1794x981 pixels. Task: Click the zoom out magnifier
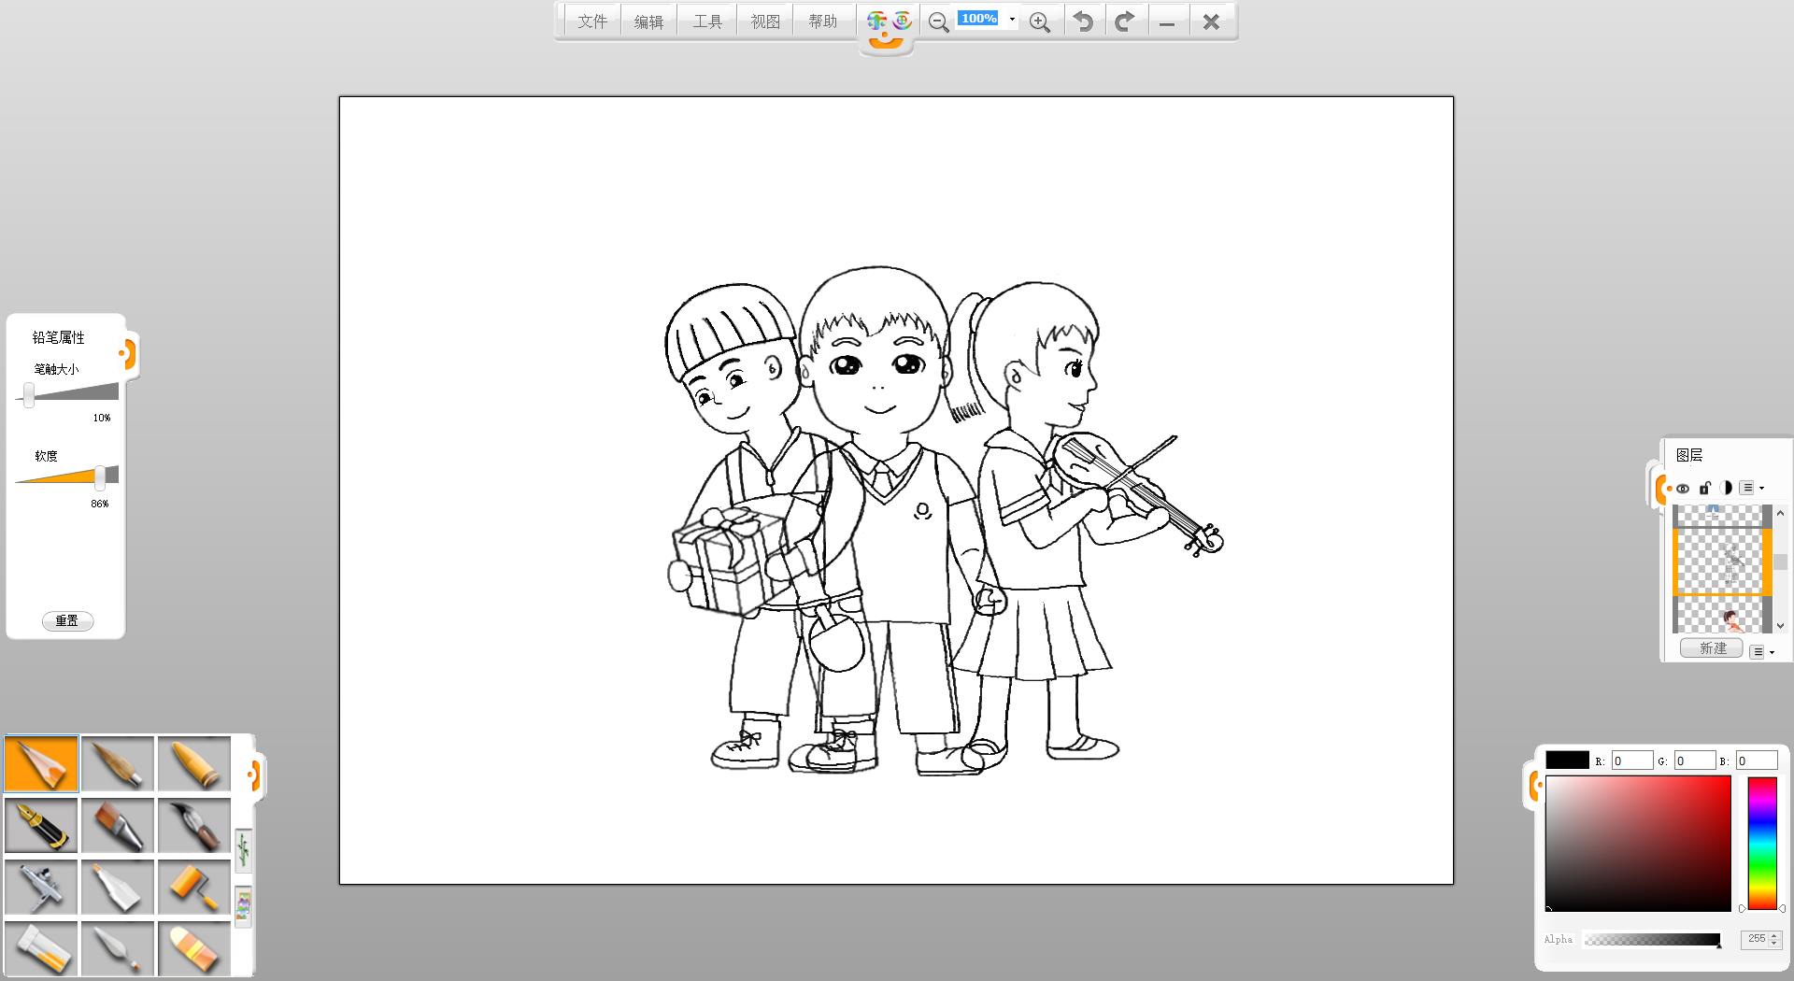click(x=938, y=22)
